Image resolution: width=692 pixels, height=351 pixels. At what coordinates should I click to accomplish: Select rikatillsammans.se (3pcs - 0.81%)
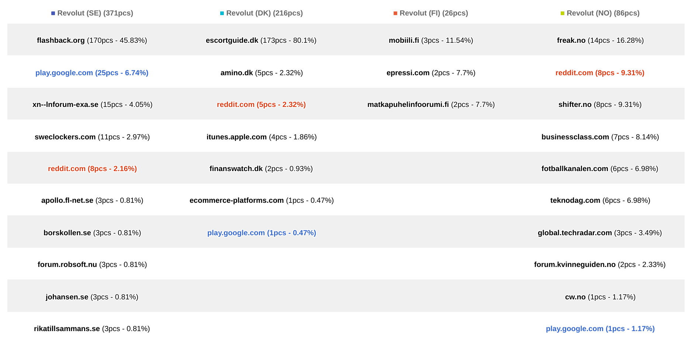[92, 329]
